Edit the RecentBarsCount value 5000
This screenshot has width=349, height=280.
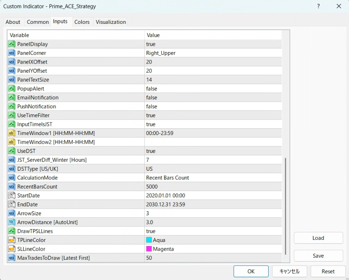coord(213,186)
